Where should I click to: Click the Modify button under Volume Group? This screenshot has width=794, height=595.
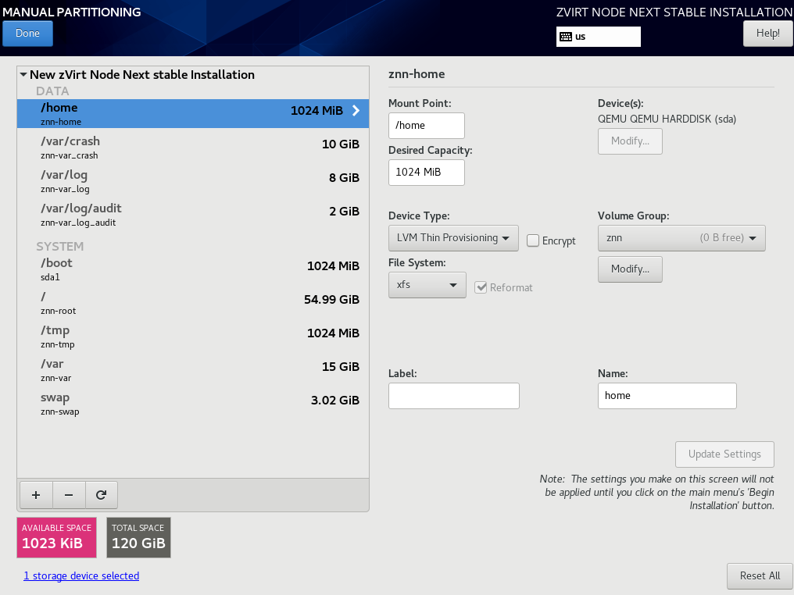click(630, 269)
